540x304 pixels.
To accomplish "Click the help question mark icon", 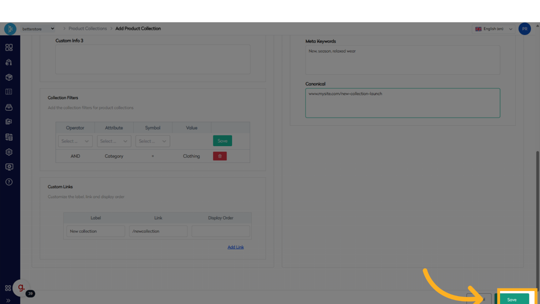I will [x=9, y=182].
